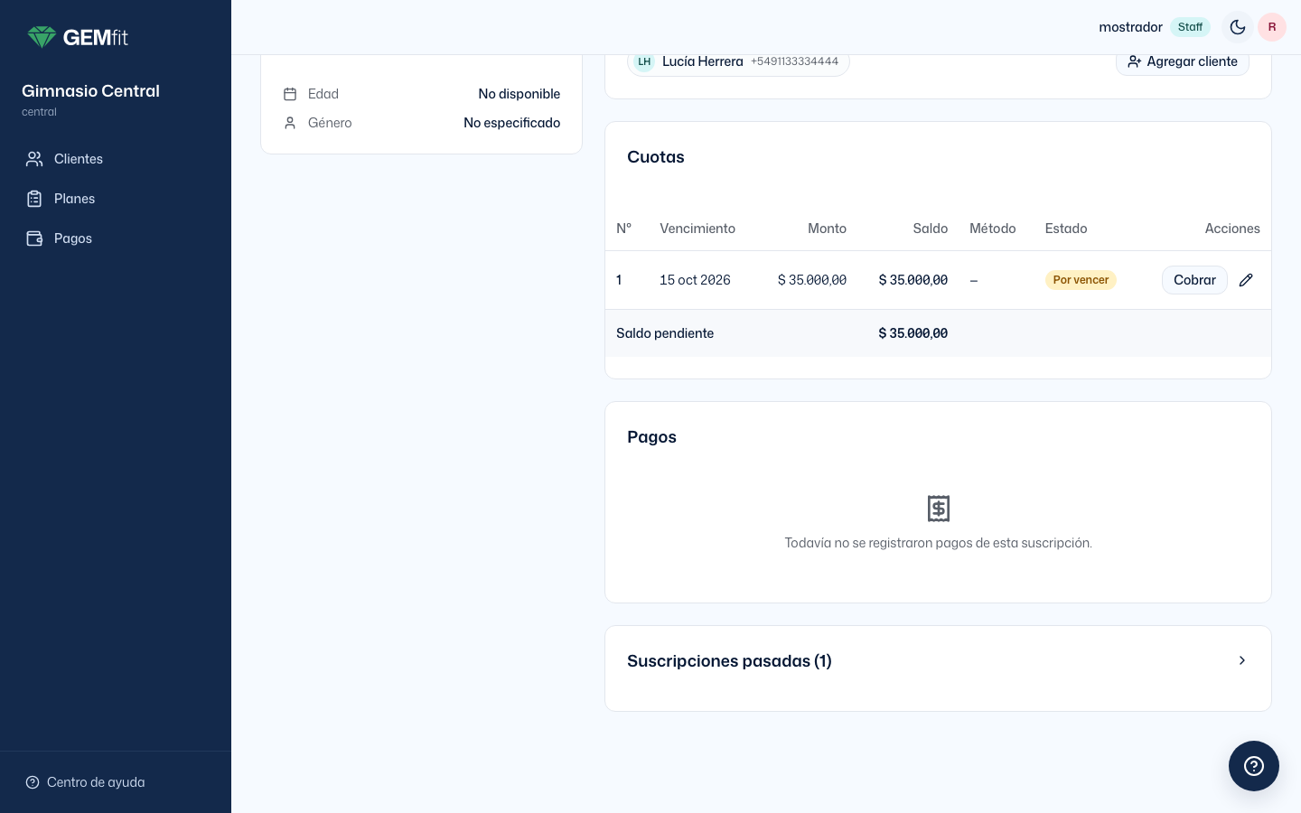Click the Saldo column header

point(931,229)
